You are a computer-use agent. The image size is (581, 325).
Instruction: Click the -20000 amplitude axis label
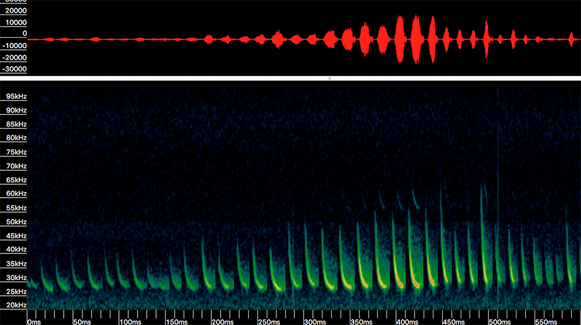[x=14, y=57]
